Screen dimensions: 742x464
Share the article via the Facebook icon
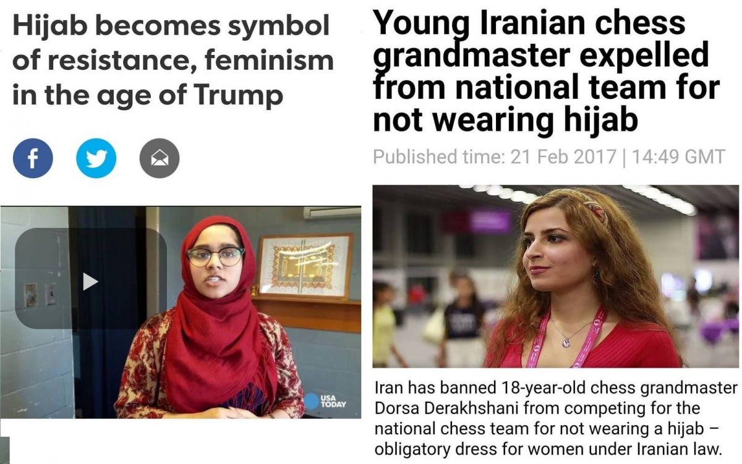tap(33, 158)
